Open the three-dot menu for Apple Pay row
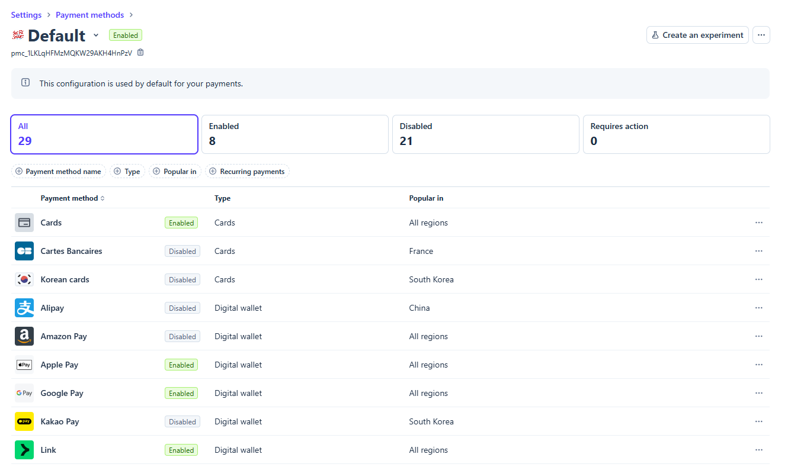The image size is (791, 467). tap(759, 365)
